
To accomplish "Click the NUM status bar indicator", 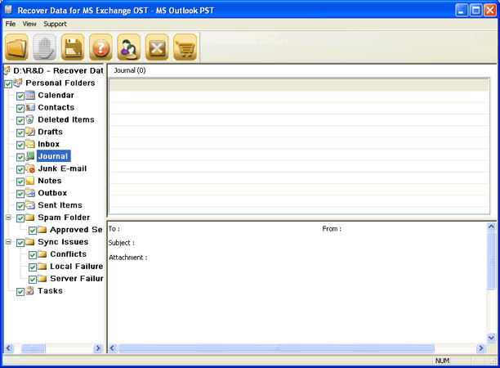I will tap(442, 361).
